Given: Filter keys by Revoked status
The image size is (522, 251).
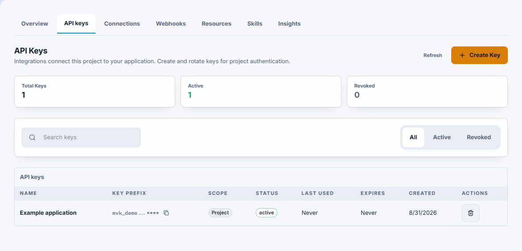Looking at the screenshot, I should [x=479, y=137].
